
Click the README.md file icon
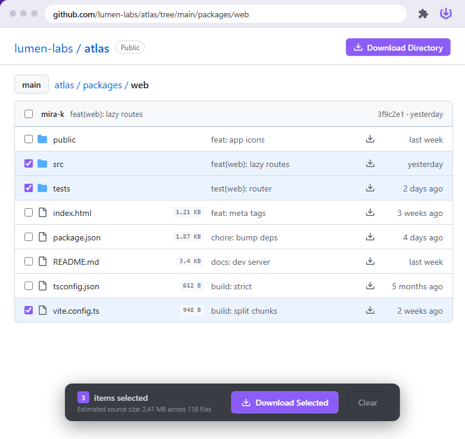point(43,261)
